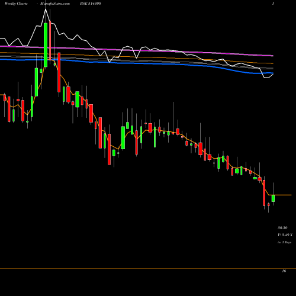Click the "V: 3.49 X" volume text
This screenshot has width=296, height=296.
point(285,235)
